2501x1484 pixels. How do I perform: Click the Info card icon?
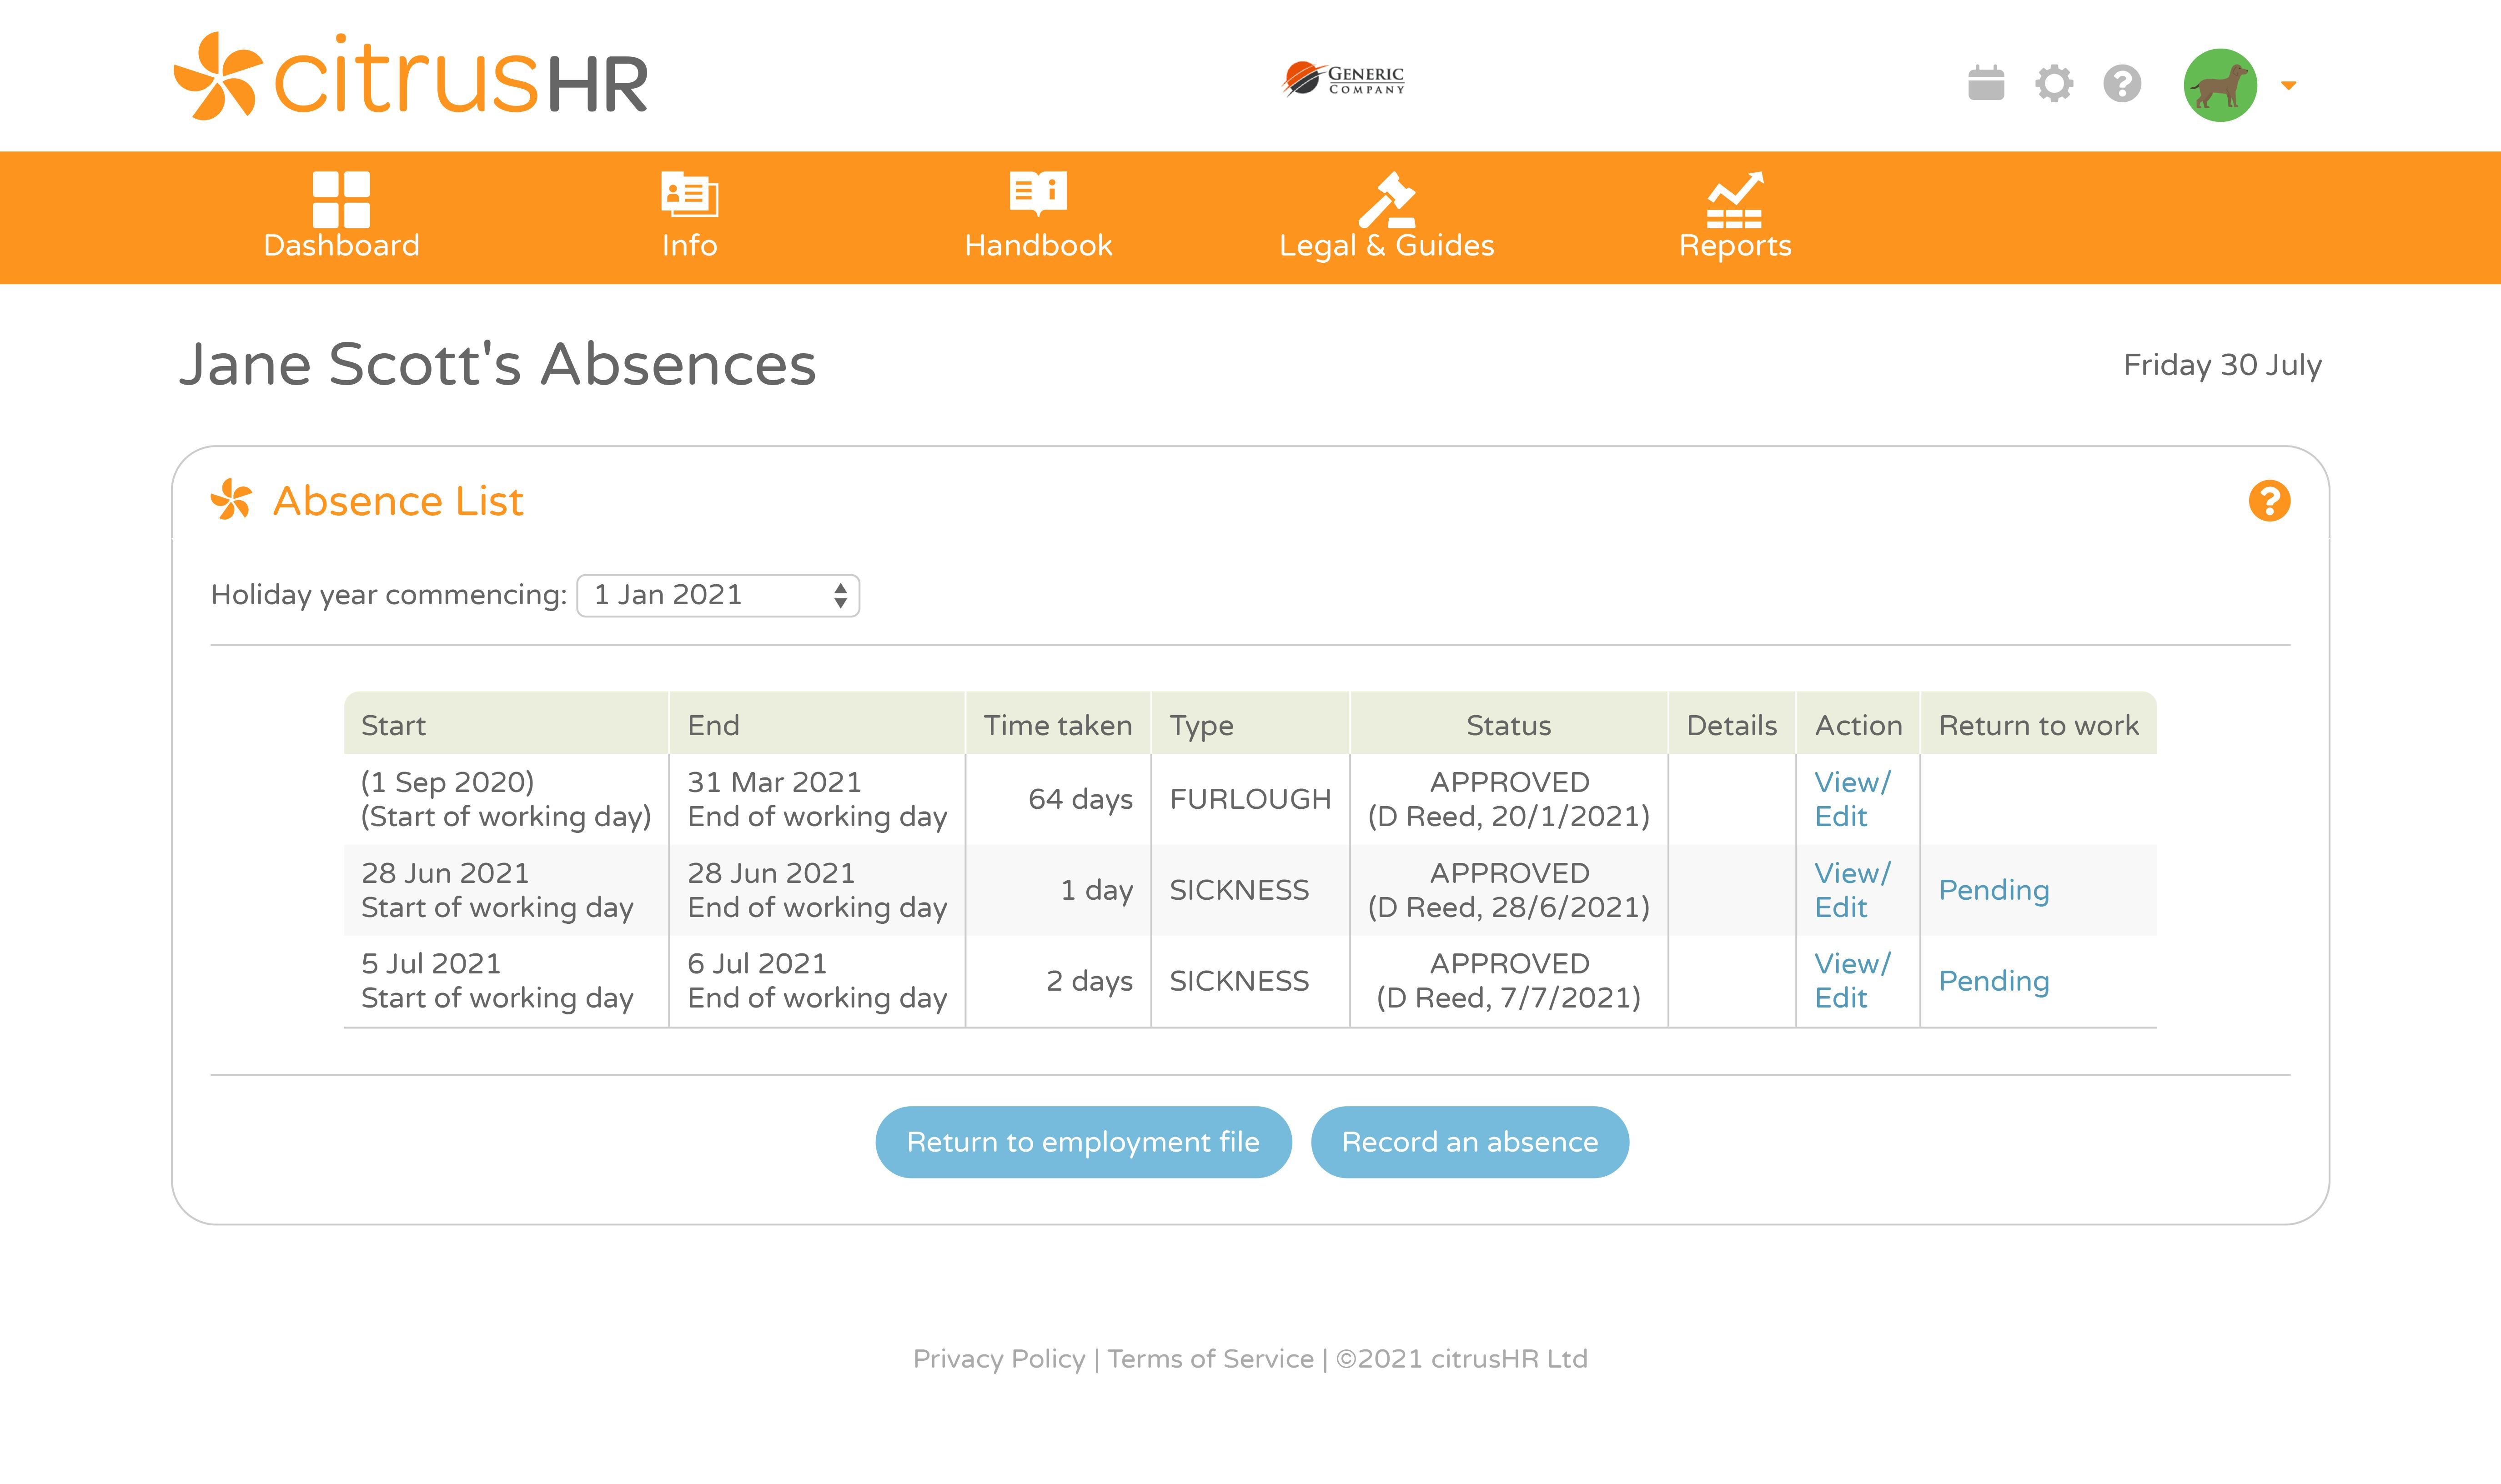point(689,194)
